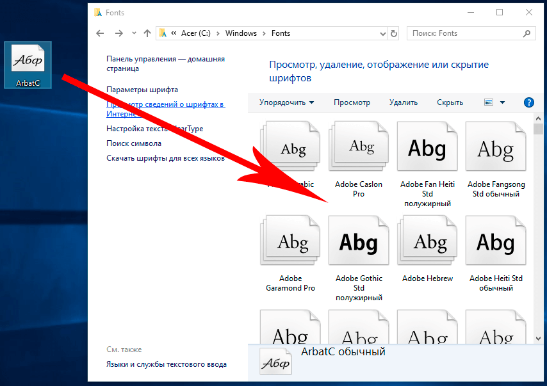Click scrollbar up arrow in font list
This screenshot has height=386, width=547.
(x=538, y=118)
